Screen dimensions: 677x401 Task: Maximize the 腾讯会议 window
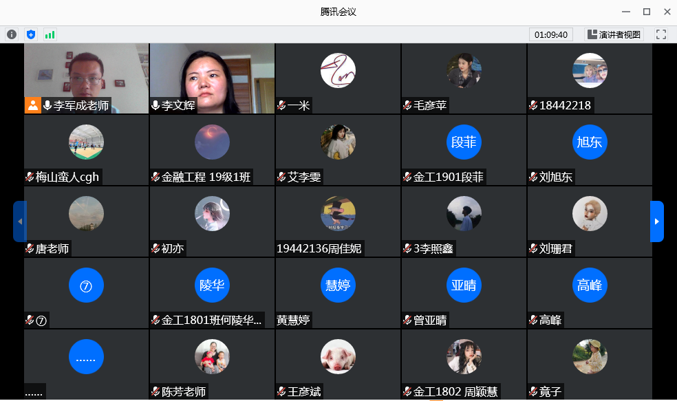pyautogui.click(x=647, y=12)
